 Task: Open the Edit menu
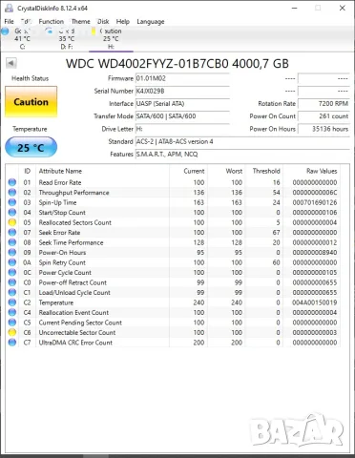tap(27, 22)
